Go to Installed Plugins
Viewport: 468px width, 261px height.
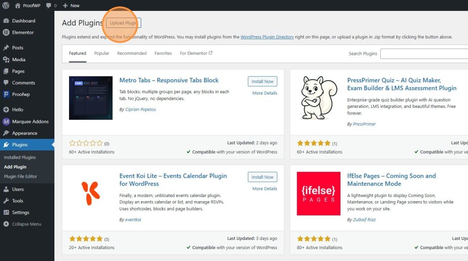[x=20, y=157]
